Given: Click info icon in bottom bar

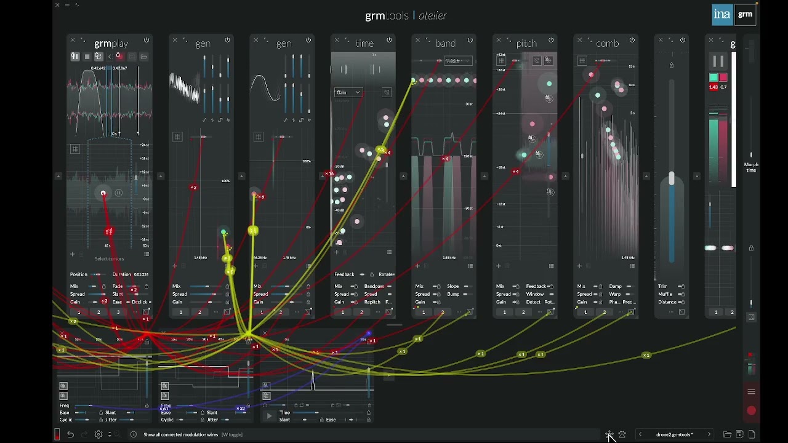Looking at the screenshot, I should coord(133,434).
